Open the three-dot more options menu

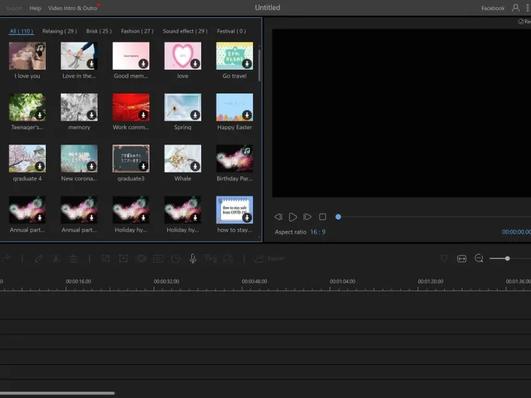tap(527, 8)
